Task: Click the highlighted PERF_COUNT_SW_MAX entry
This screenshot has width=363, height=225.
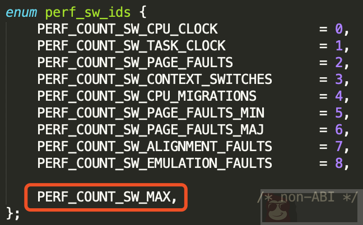Action: pos(106,197)
